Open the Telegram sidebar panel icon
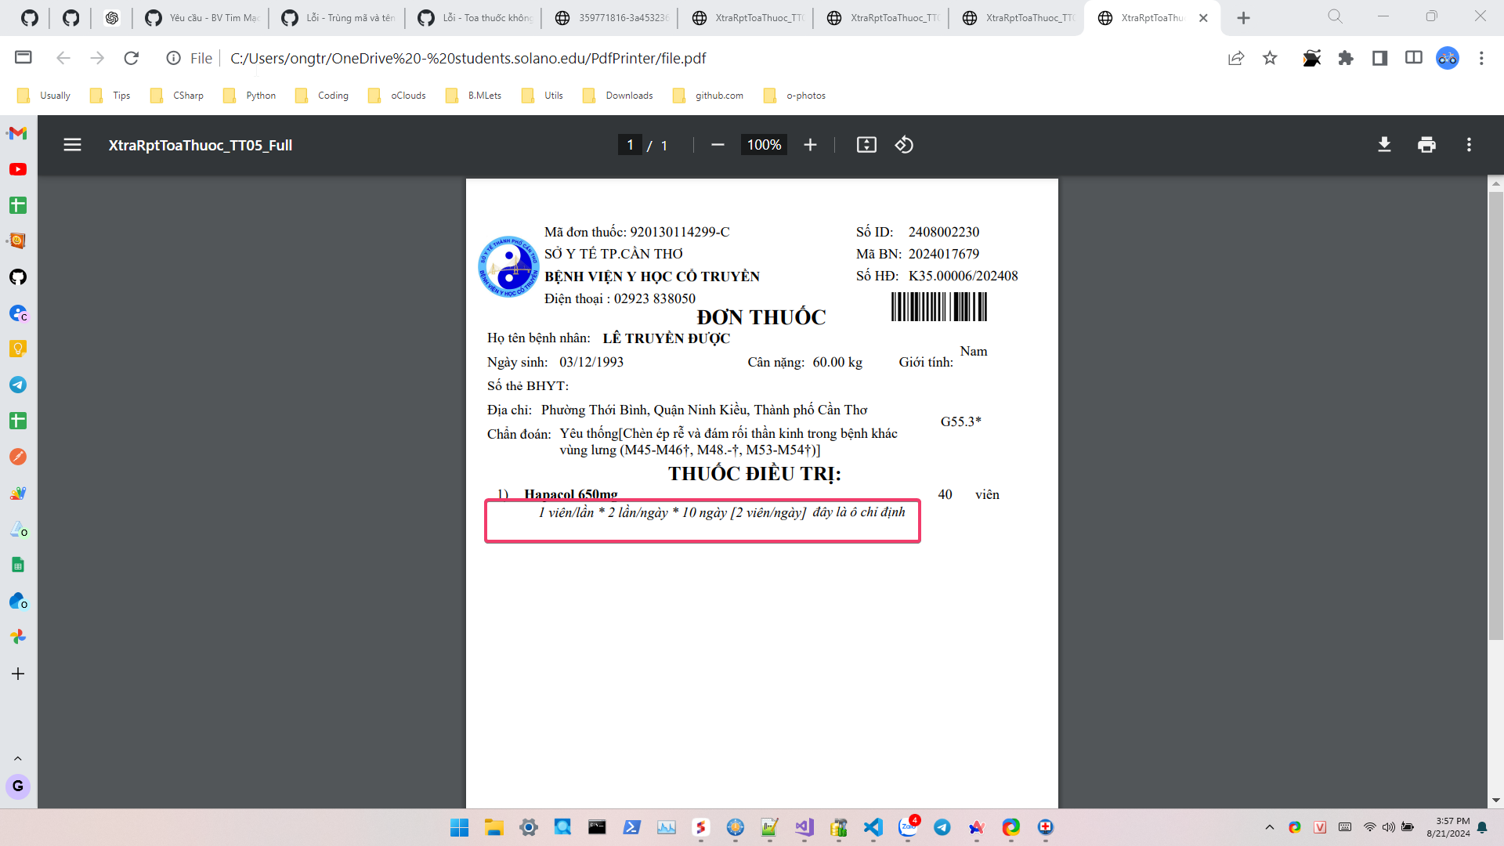Image resolution: width=1504 pixels, height=846 pixels. (17, 385)
